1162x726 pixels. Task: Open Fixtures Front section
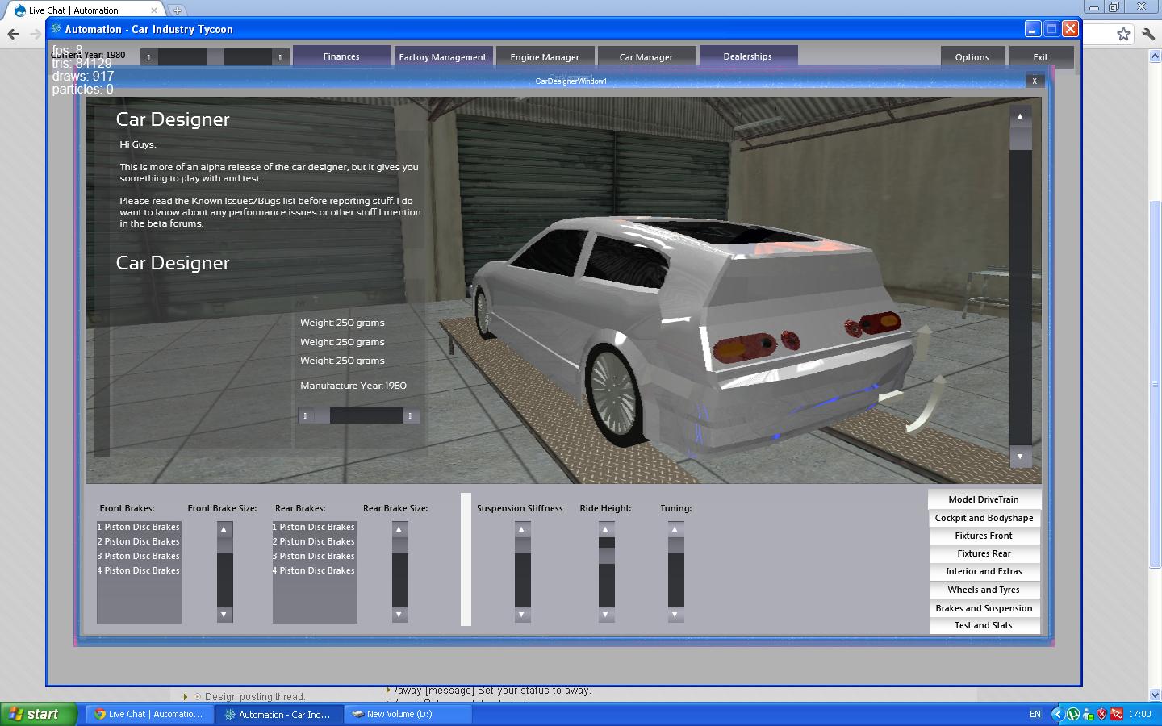tap(984, 536)
